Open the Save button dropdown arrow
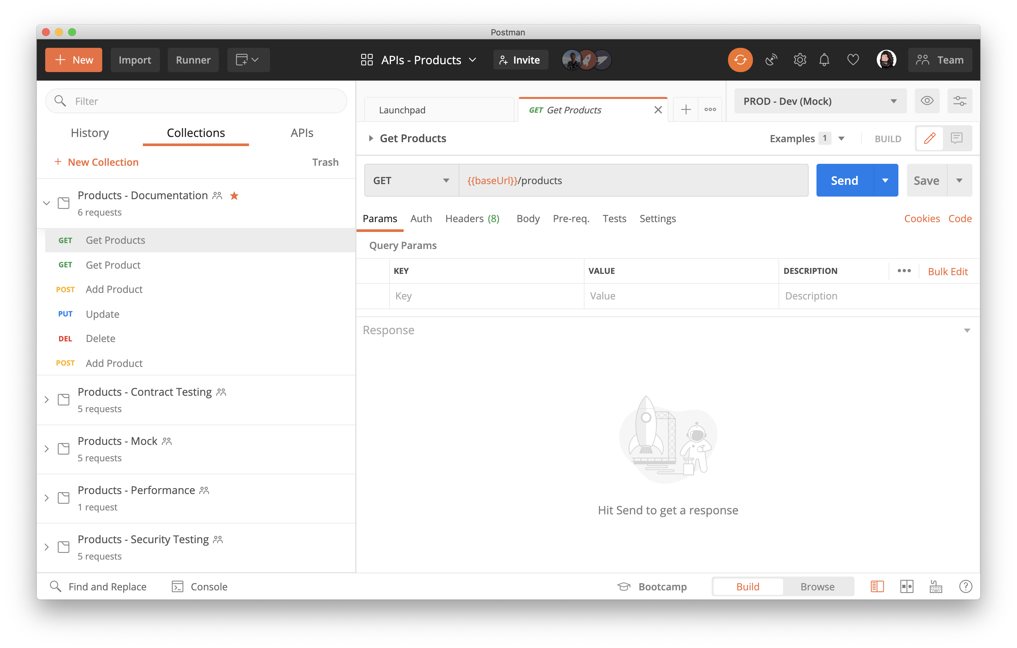1017x648 pixels. click(x=959, y=181)
